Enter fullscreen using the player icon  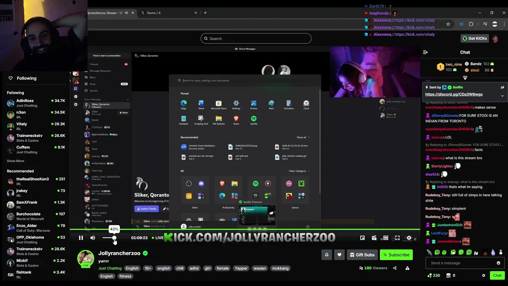point(397,238)
